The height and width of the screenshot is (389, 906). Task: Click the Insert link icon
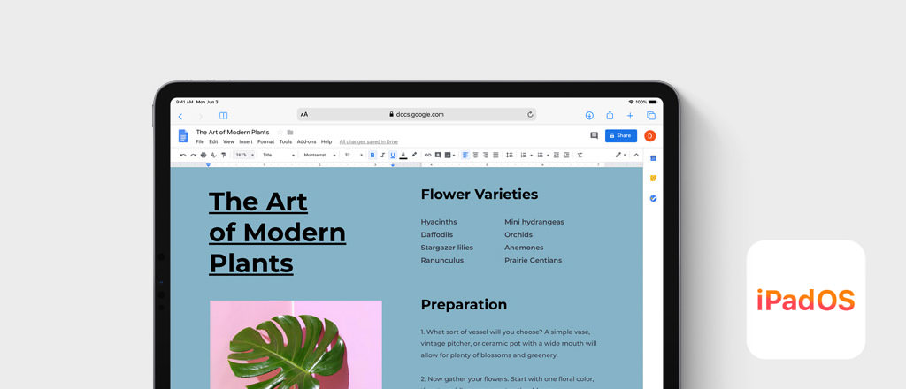[x=427, y=155]
